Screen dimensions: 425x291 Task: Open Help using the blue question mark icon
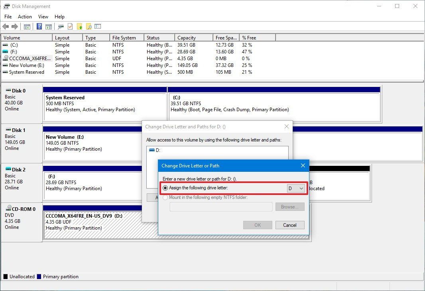pos(39,26)
